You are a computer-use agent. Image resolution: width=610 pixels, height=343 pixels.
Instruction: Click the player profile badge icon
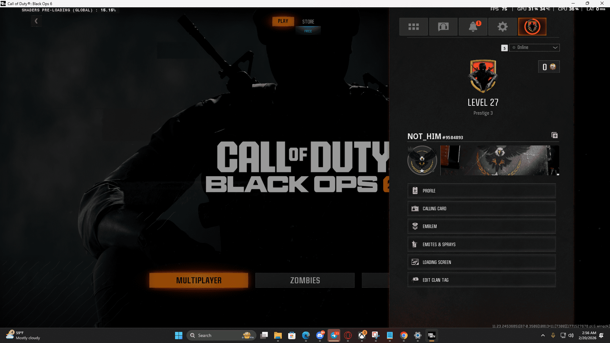pos(532,27)
